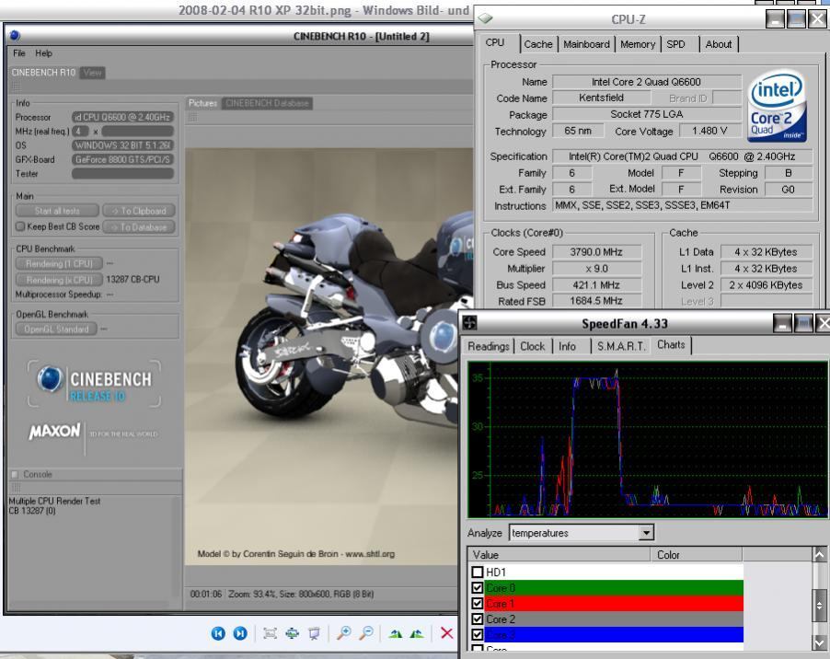Open SpeedFan Readings tab

tap(490, 346)
